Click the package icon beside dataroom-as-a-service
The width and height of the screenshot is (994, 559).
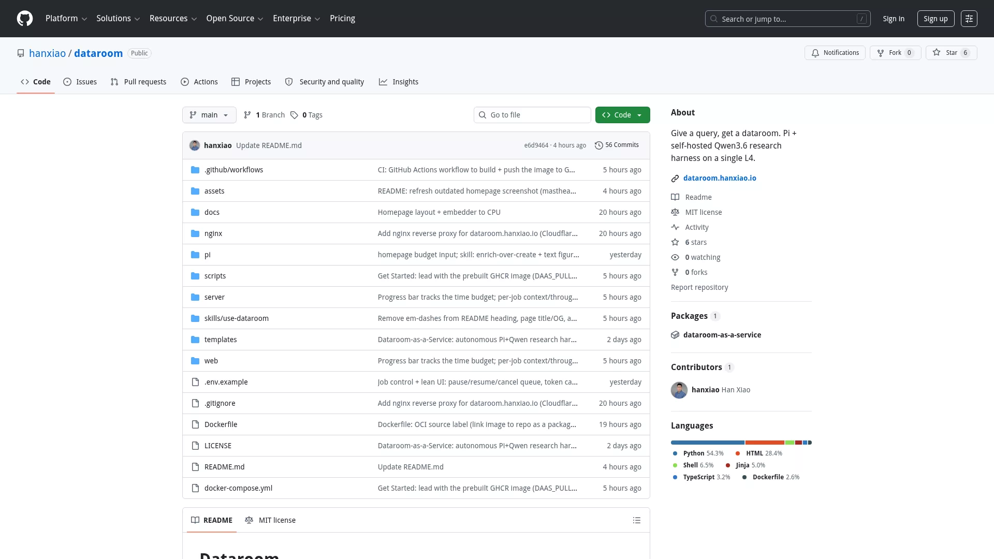coord(675,335)
